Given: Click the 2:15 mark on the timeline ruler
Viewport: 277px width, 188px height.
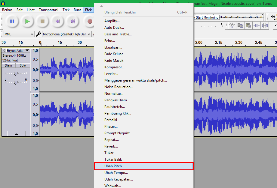Looking at the screenshot, I should pos(219,43).
